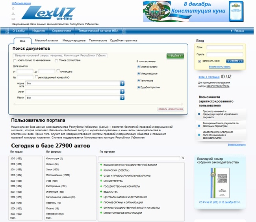Image resolution: width=256 pixels, height=222 pixels.
Task: Uncheck Технические in search scope
Action: (139, 80)
